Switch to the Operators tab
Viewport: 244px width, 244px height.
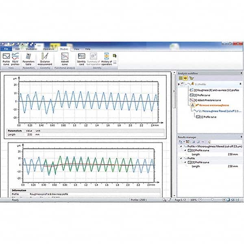[48, 49]
